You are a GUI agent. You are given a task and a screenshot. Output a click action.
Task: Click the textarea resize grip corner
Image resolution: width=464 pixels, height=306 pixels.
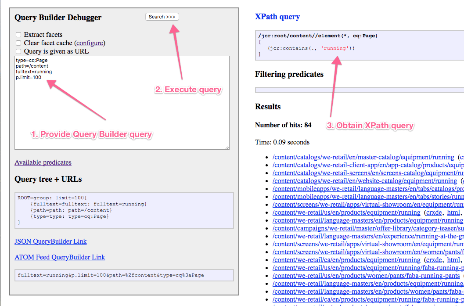tap(227, 148)
